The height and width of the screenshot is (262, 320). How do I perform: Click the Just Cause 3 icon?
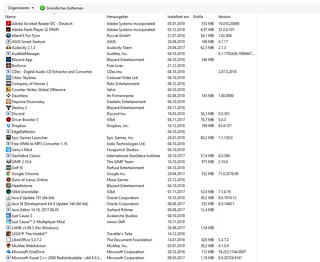tap(8, 216)
